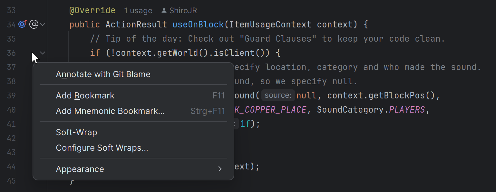Click line number 39 in the gutter
The height and width of the screenshot is (192, 496).
click(11, 96)
